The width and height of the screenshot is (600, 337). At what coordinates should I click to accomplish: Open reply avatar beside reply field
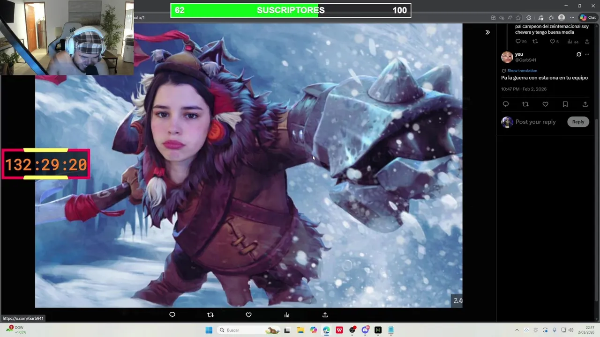[x=507, y=122]
